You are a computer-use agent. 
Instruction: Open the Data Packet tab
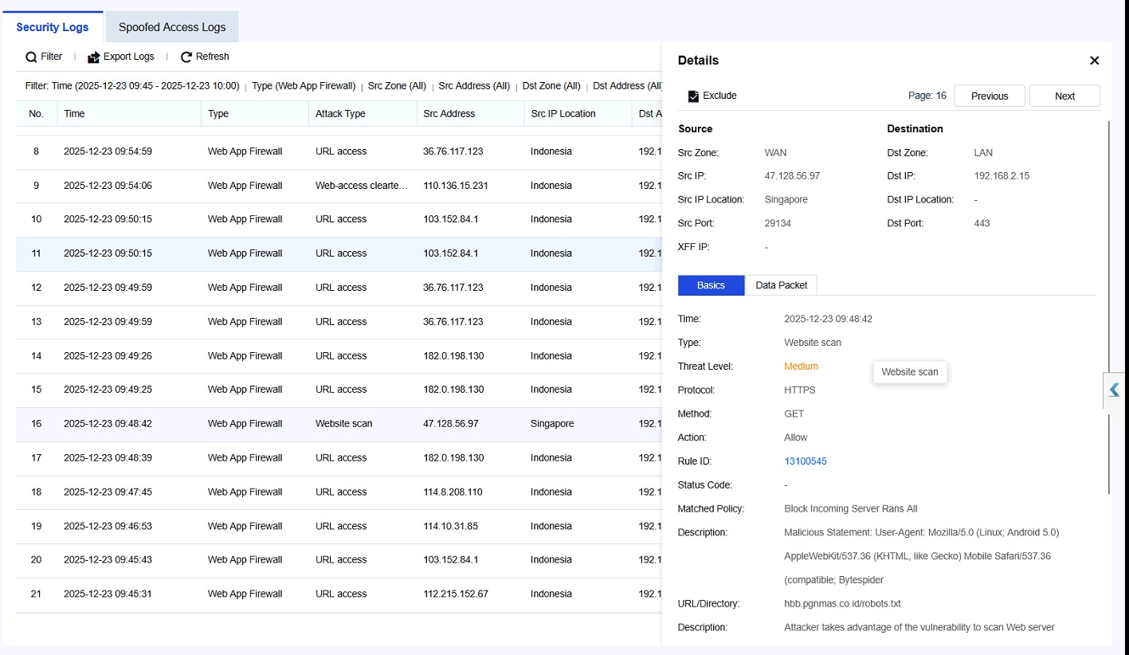click(781, 285)
